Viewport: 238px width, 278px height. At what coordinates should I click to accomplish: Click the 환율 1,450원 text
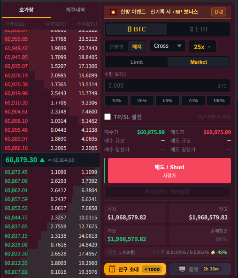coord(122,253)
